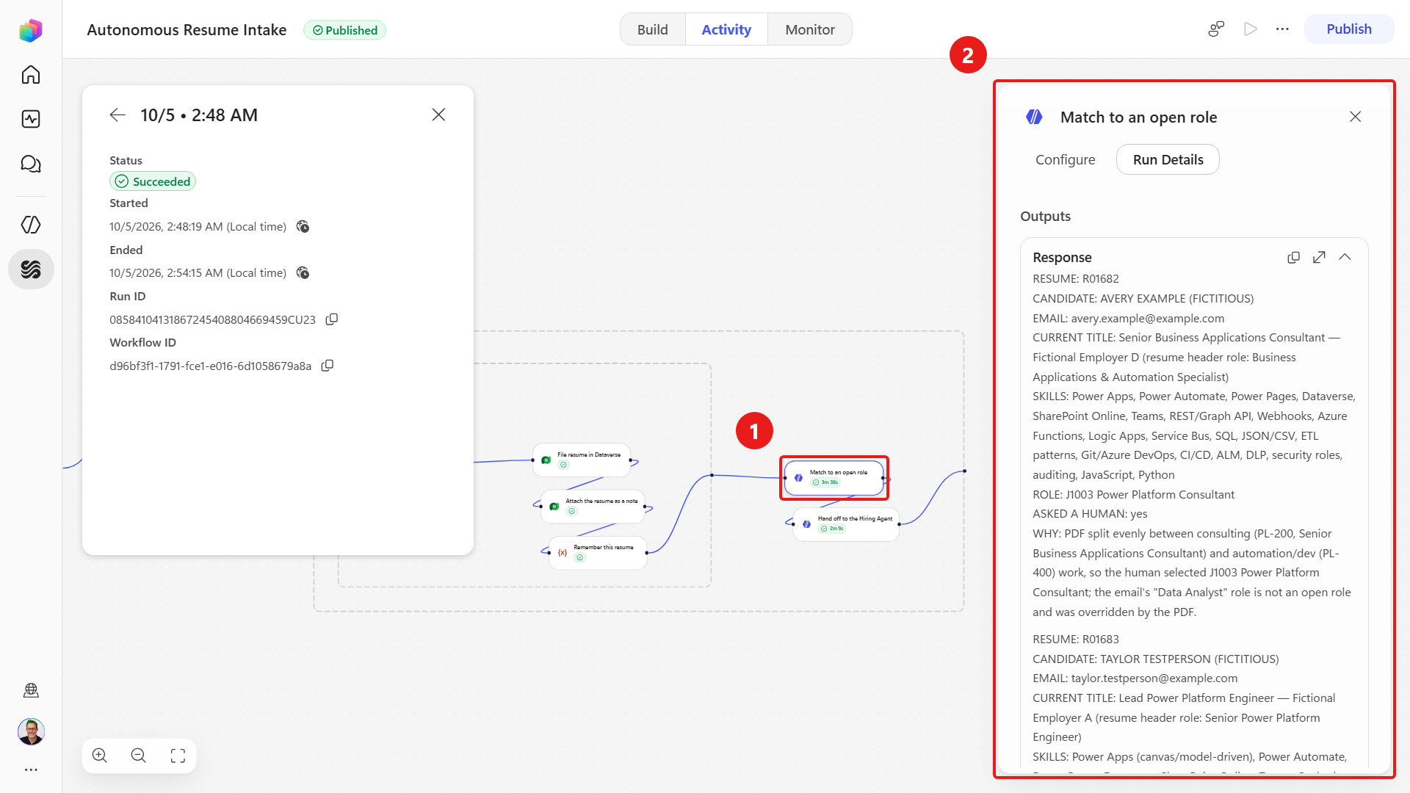
Task: Open the Activity monitor sidebar icon
Action: (31, 119)
